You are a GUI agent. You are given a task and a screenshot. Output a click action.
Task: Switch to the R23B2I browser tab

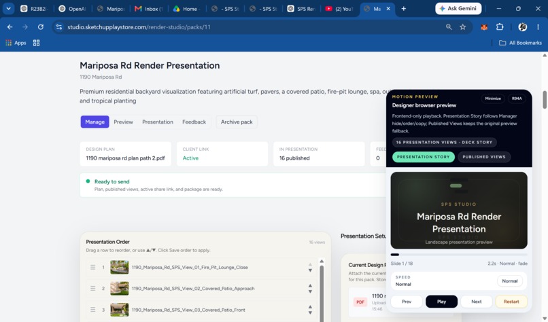[x=34, y=9]
